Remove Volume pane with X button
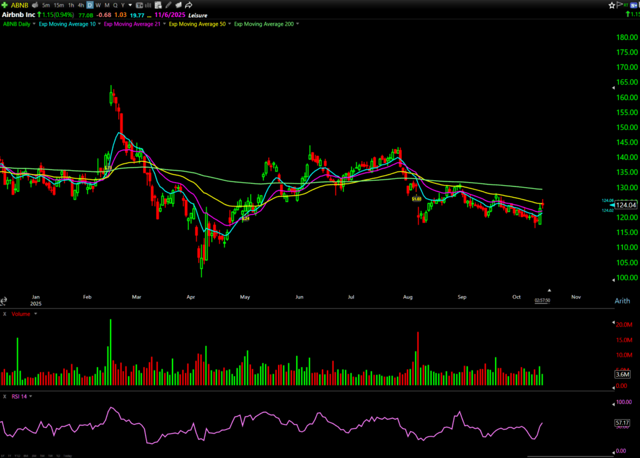The height and width of the screenshot is (458, 640). 4,313
